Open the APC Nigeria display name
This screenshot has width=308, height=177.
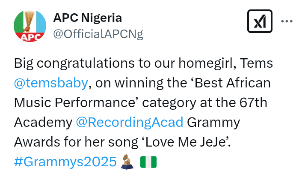[87, 18]
